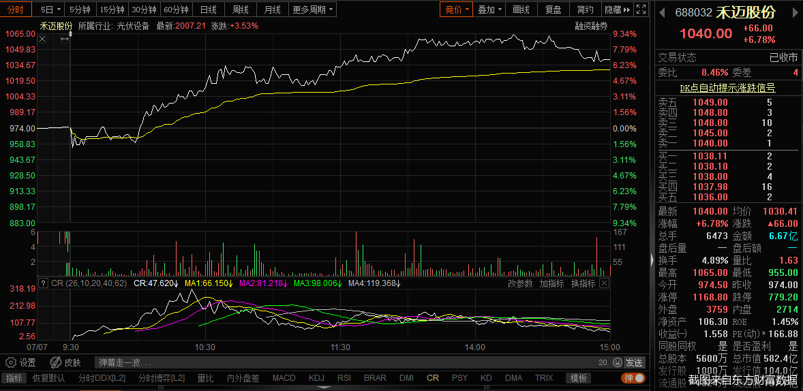This screenshot has width=803, height=391.
Task: Go to previous stock with left arrow
Action: click(x=663, y=12)
